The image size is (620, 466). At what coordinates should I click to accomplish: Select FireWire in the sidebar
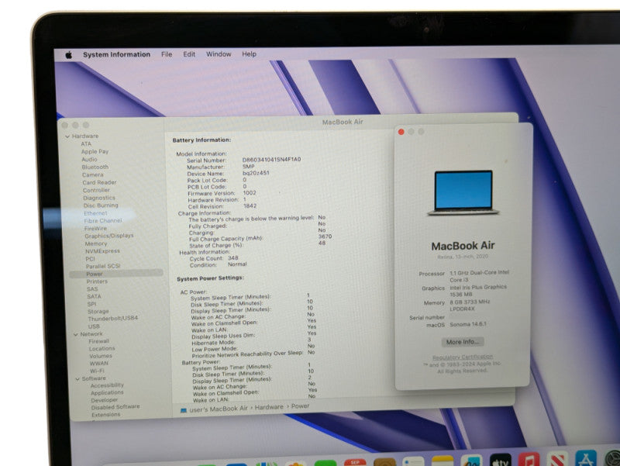click(x=95, y=228)
